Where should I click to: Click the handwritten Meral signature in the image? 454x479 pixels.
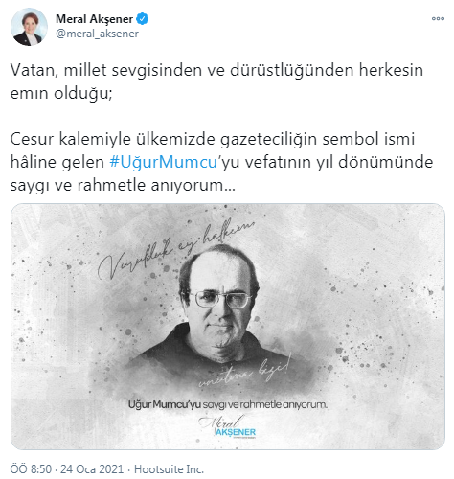[x=220, y=422]
